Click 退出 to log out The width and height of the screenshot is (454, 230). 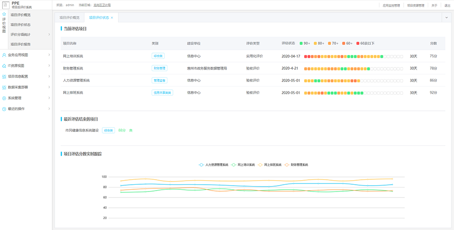(447, 5)
